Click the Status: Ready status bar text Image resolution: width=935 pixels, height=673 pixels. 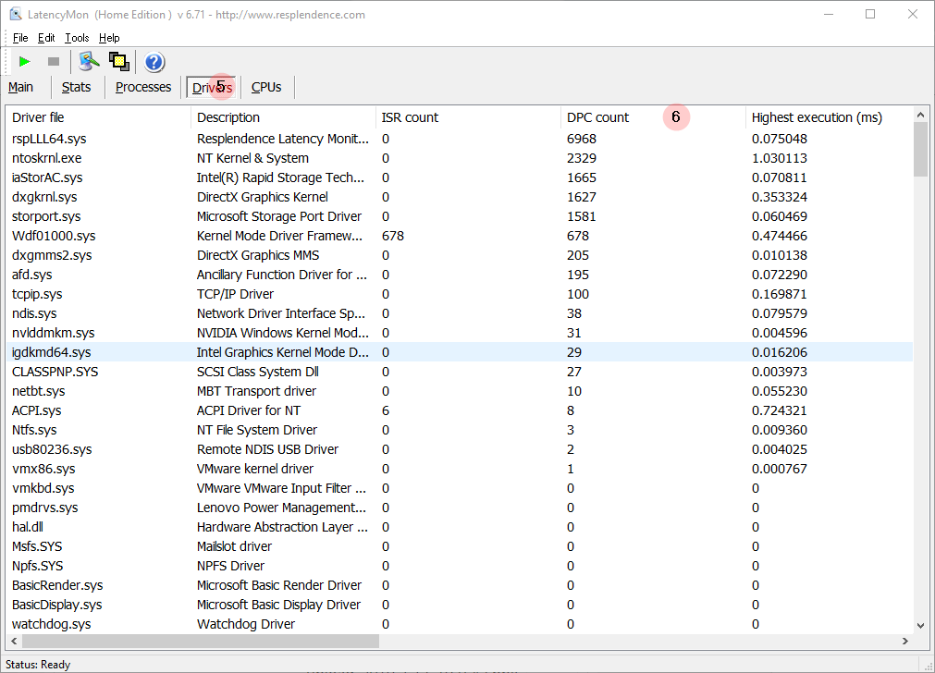pos(38,664)
